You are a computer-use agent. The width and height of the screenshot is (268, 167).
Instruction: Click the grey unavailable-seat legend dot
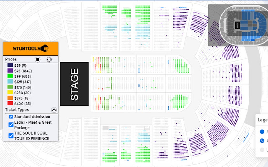pyautogui.click(x=262, y=150)
